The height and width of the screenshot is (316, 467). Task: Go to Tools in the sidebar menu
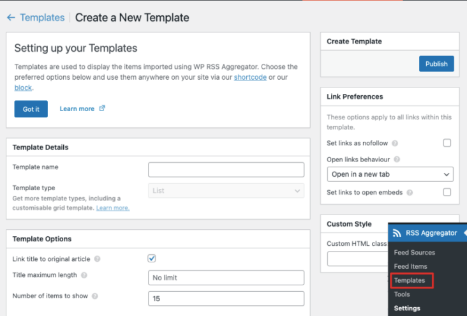coord(402,294)
